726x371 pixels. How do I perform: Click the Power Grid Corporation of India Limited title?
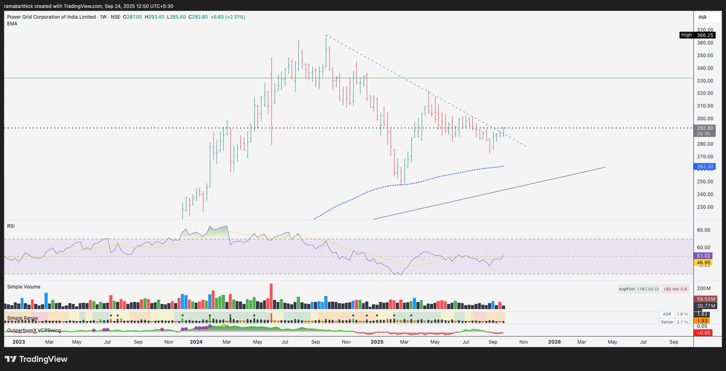[x=51, y=17]
